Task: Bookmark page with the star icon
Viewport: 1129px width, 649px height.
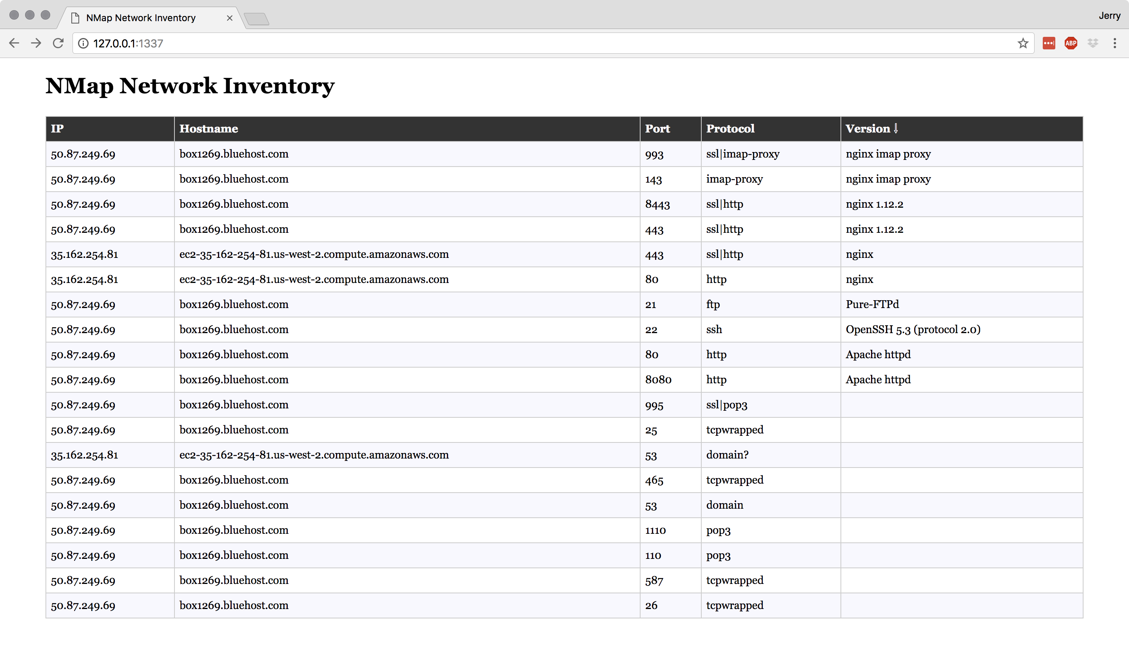Action: (x=1022, y=43)
